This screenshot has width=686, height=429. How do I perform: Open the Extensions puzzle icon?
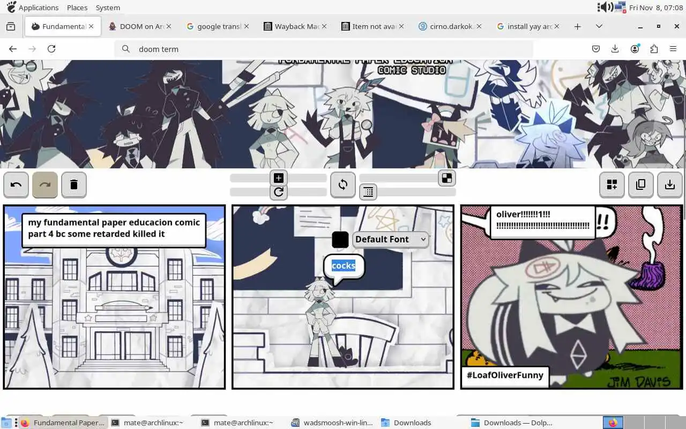654,49
